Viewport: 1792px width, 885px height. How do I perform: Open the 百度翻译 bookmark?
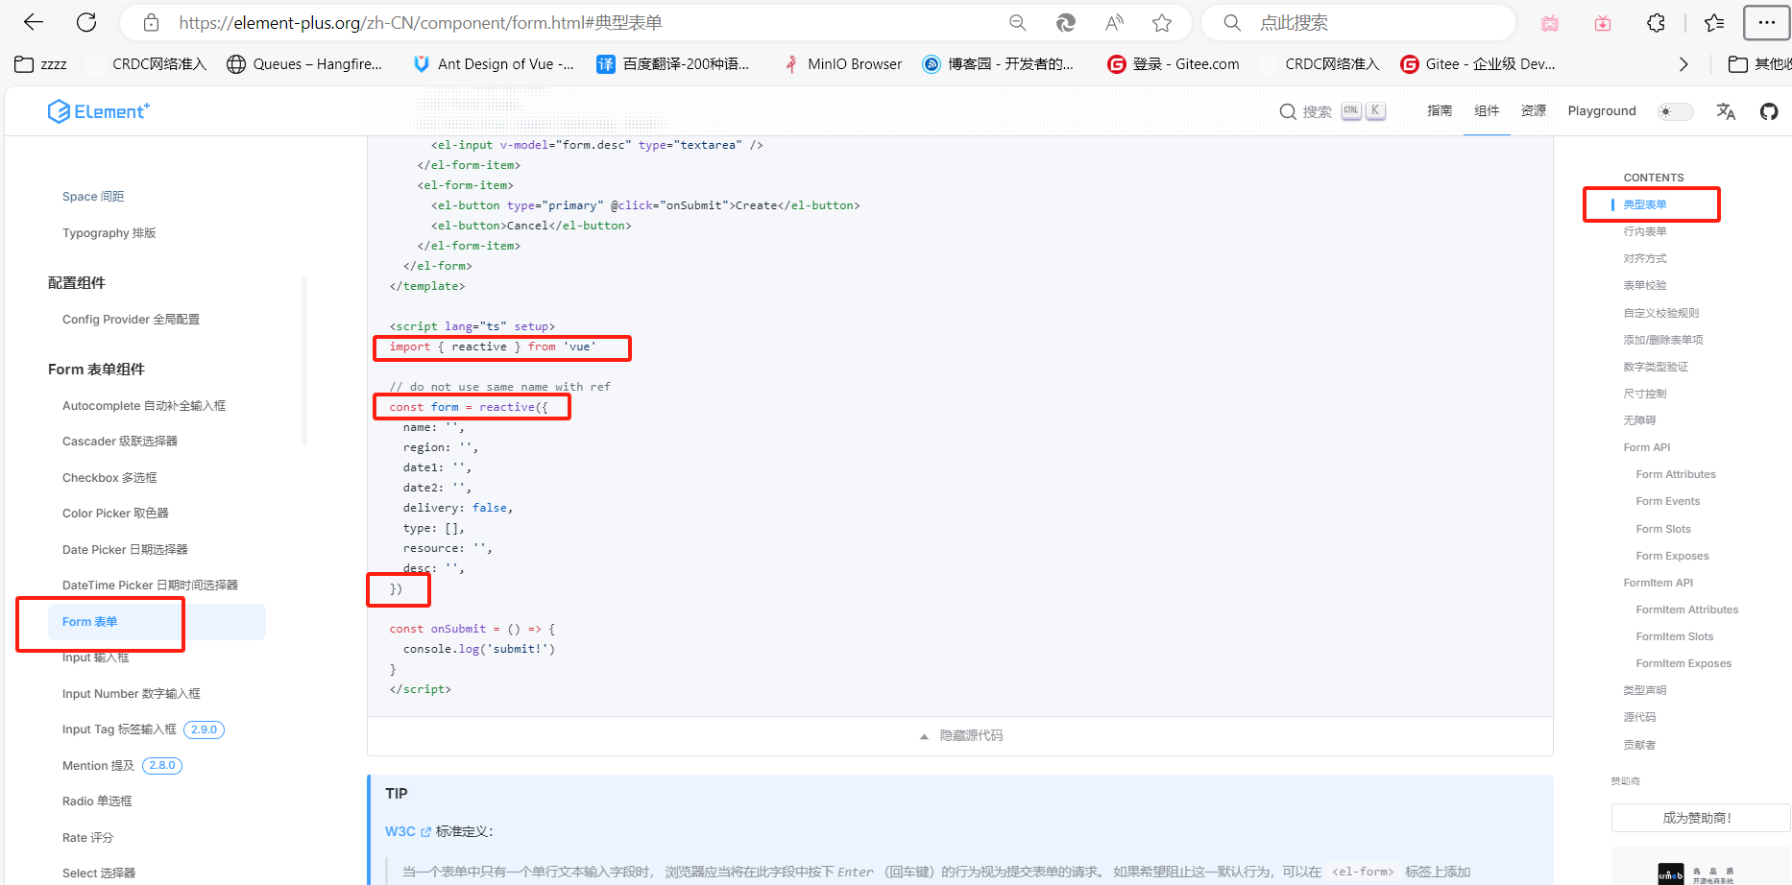[673, 64]
